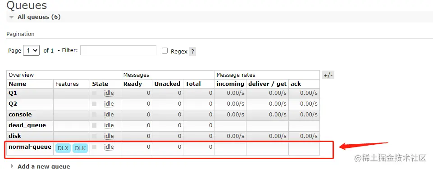
Task: Click the +/- columns button
Action: click(x=328, y=75)
